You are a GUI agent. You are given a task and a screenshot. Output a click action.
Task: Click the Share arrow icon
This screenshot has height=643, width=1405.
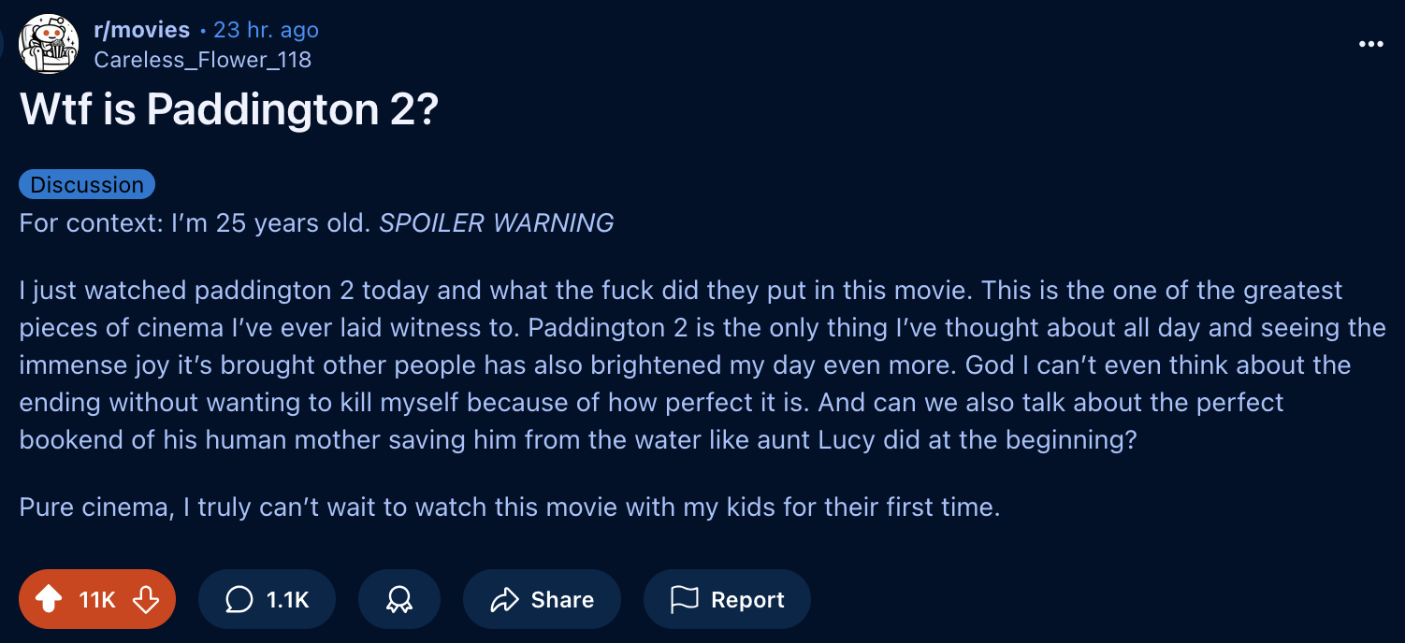(x=505, y=599)
